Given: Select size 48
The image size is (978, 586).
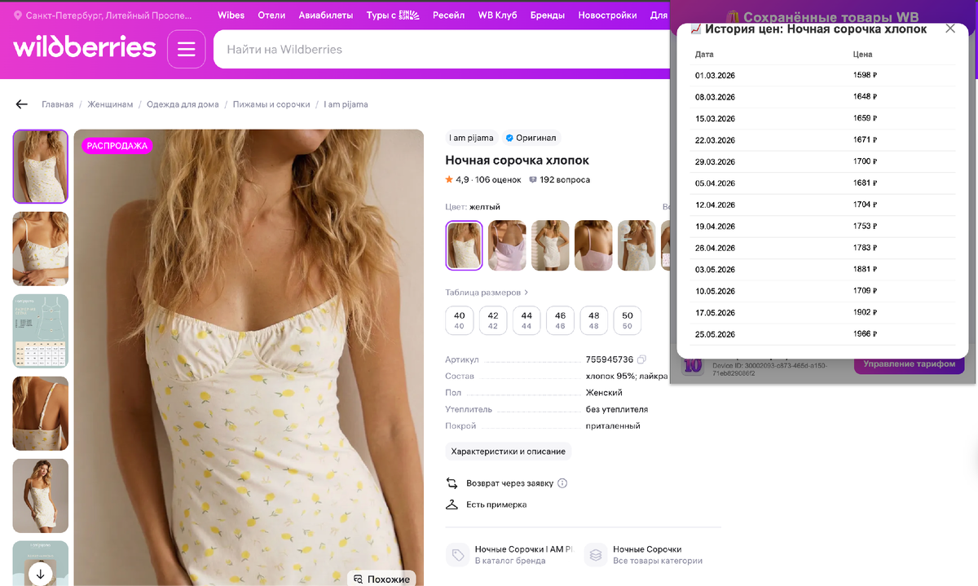Looking at the screenshot, I should click(x=594, y=320).
